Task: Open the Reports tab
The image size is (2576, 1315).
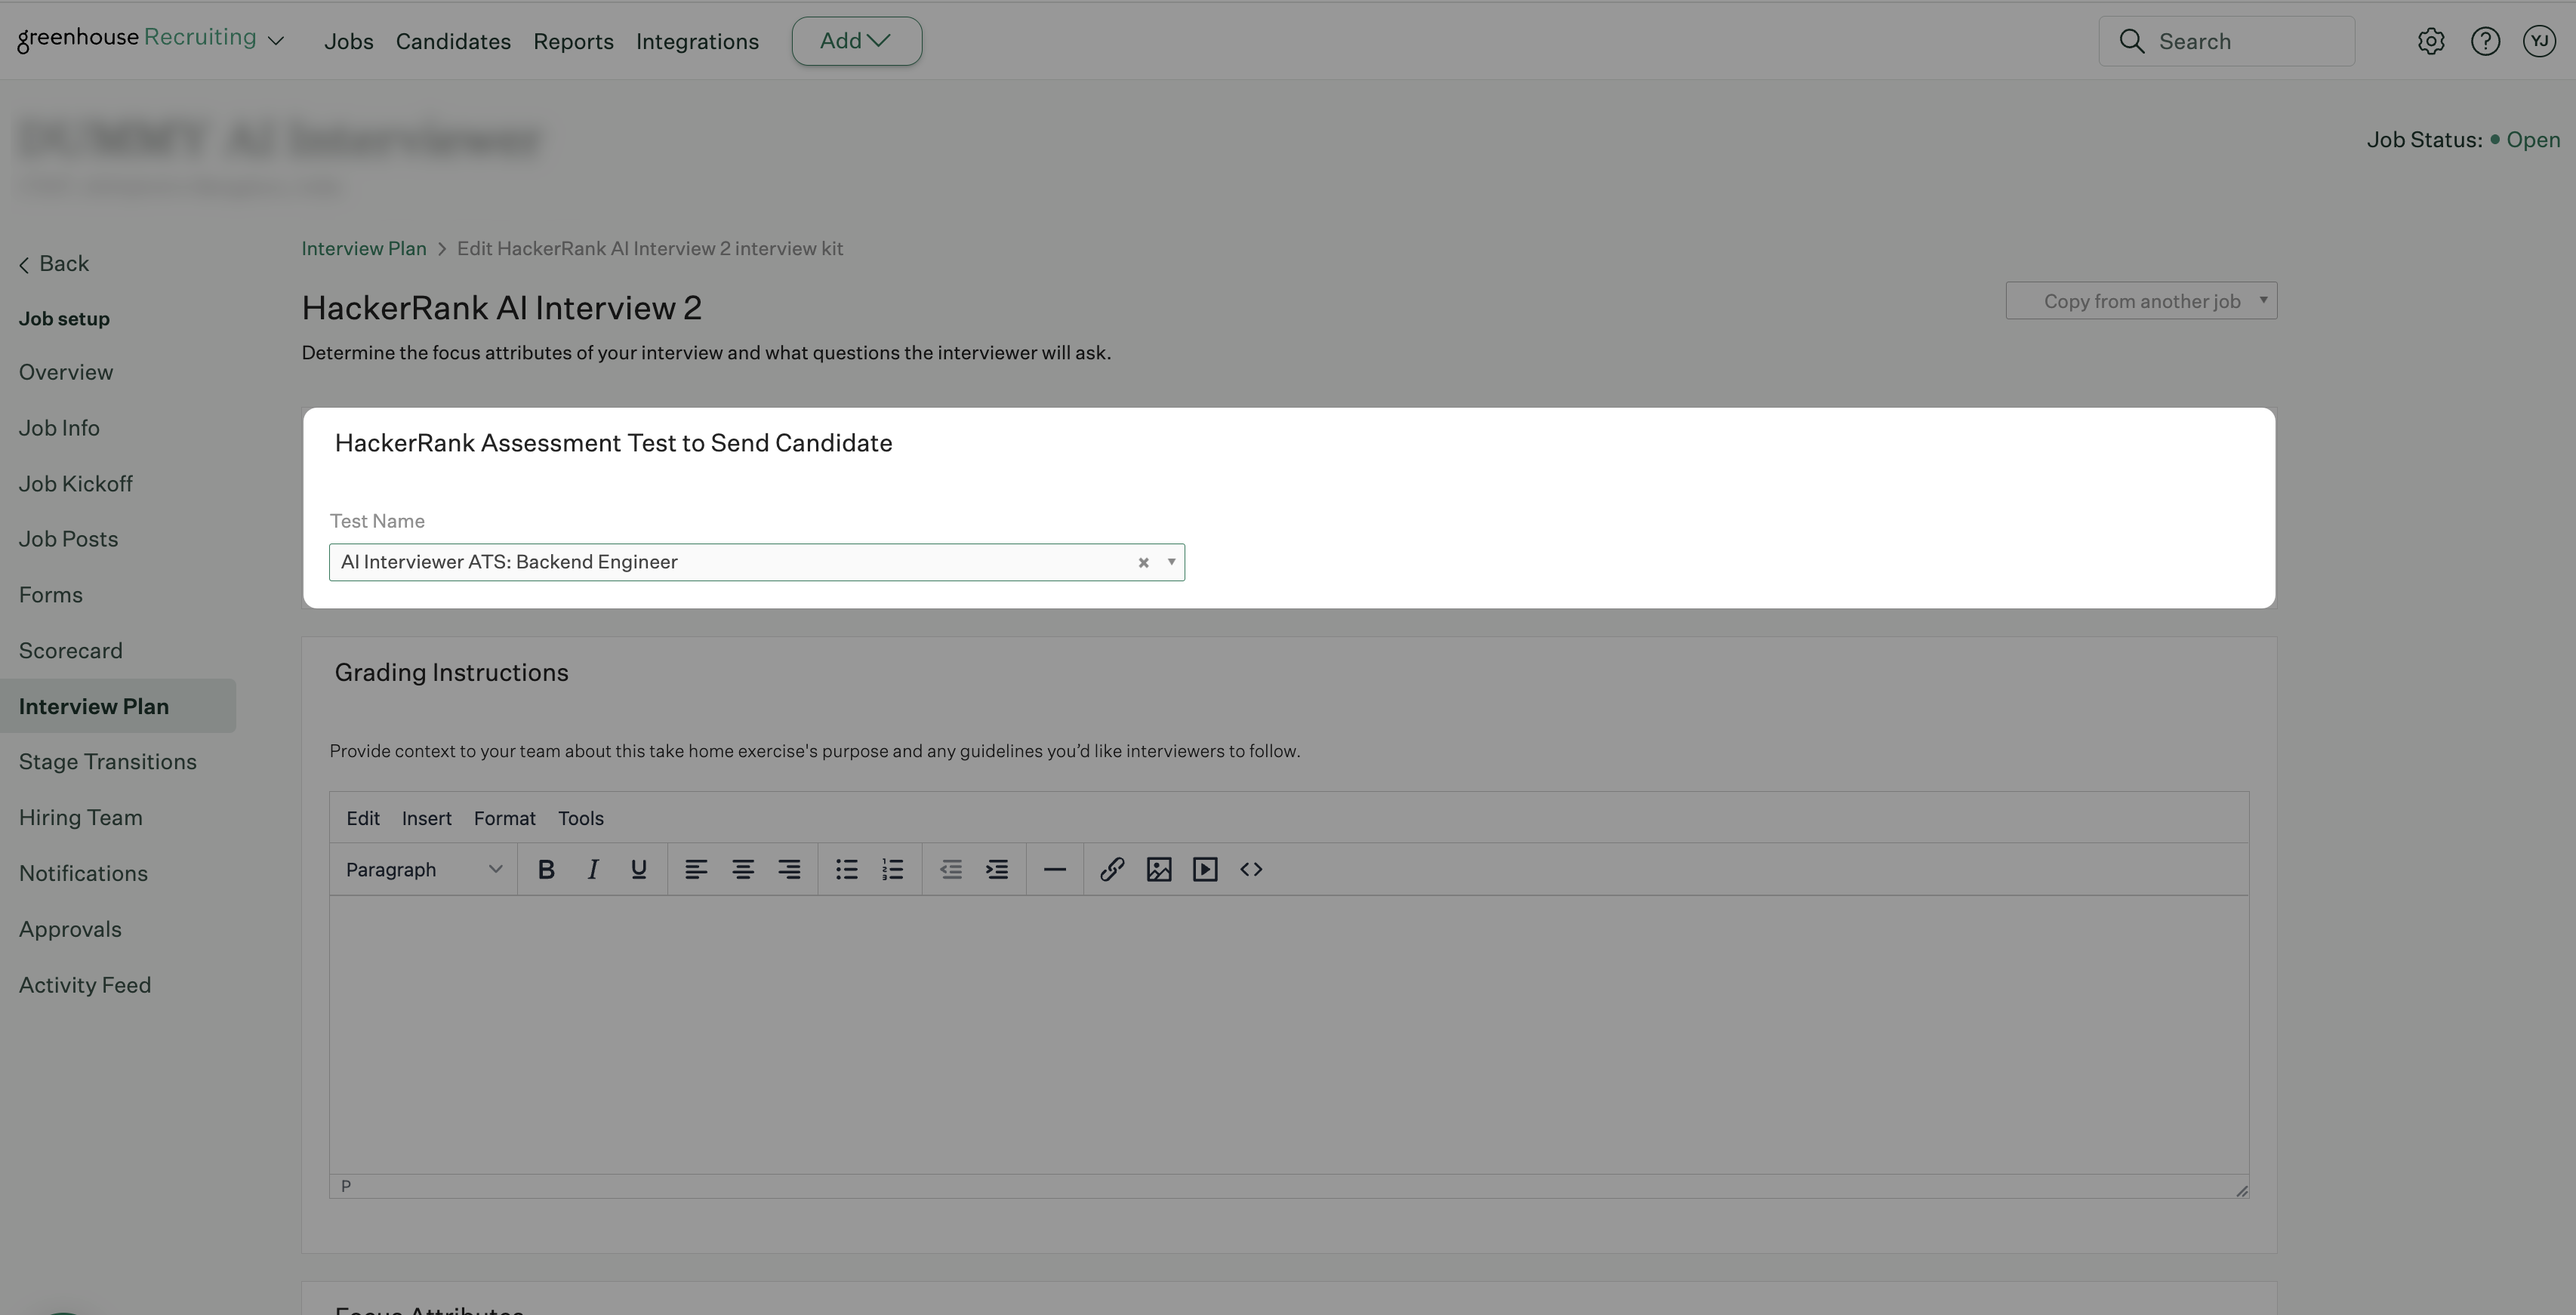Action: coord(573,41)
